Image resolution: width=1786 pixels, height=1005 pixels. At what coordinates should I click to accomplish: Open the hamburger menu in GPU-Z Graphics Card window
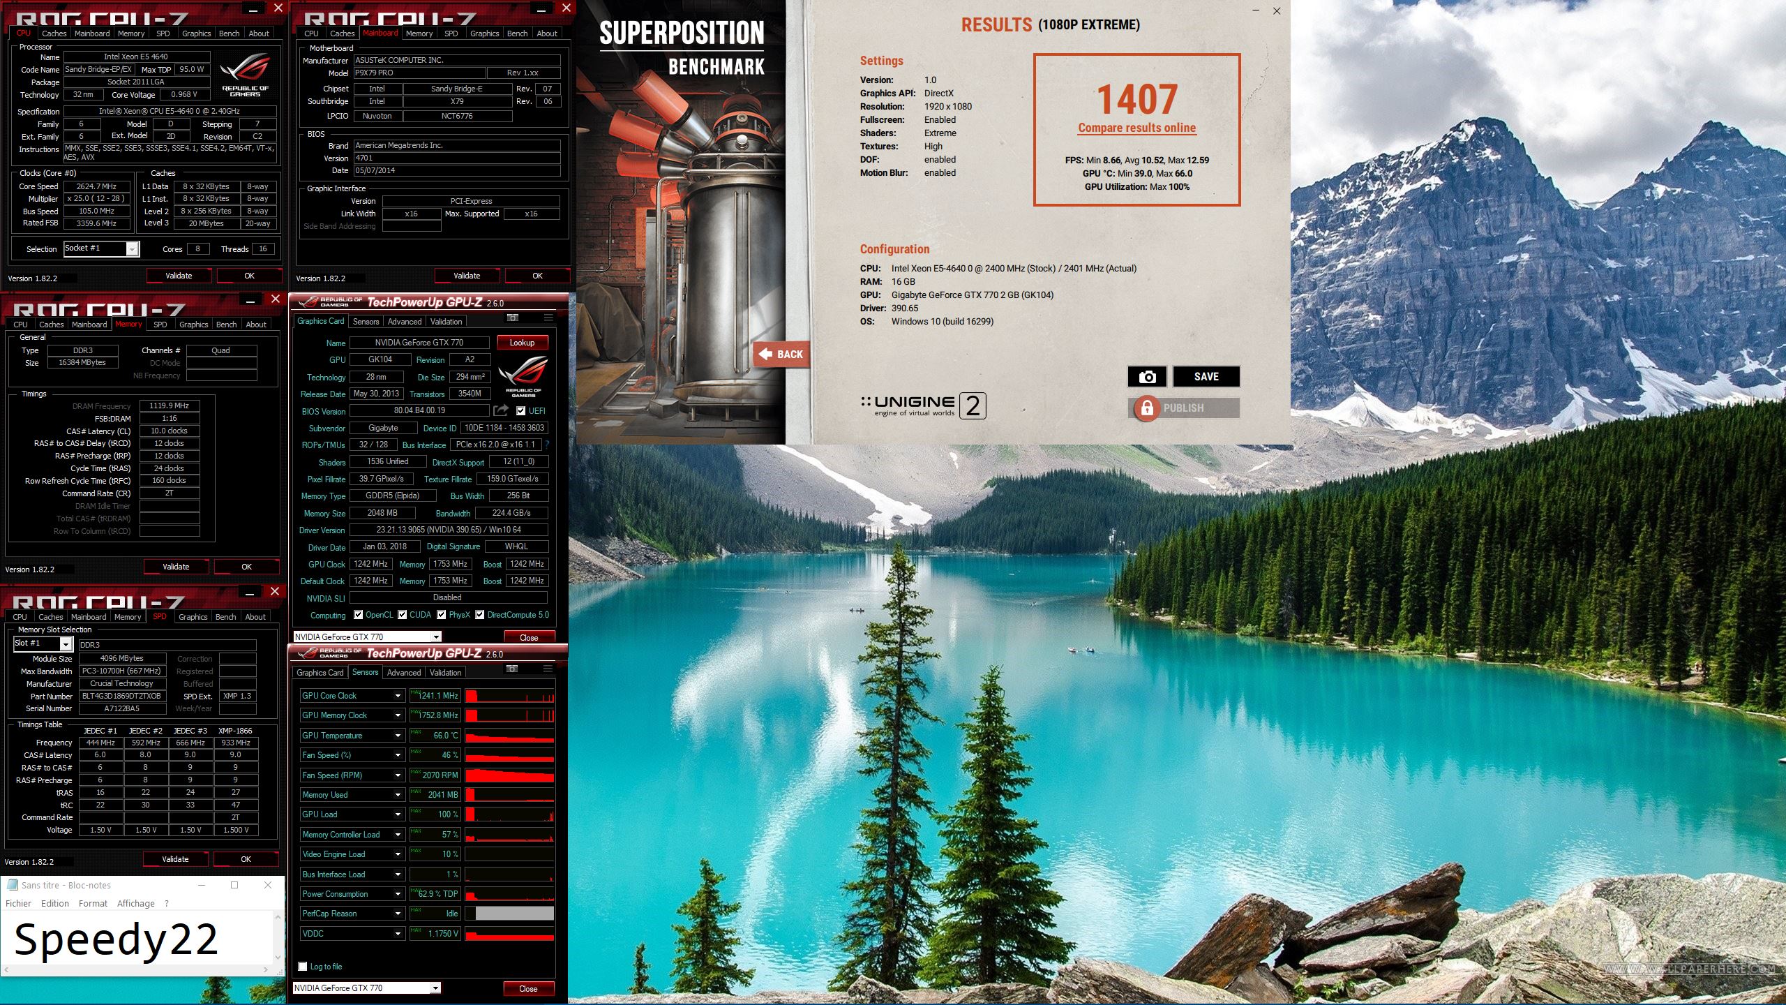pyautogui.click(x=548, y=318)
